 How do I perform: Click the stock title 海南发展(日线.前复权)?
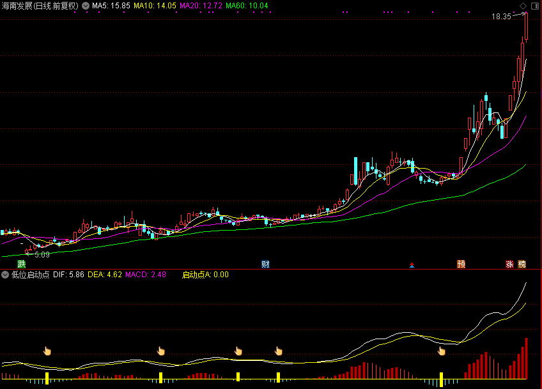40,6
